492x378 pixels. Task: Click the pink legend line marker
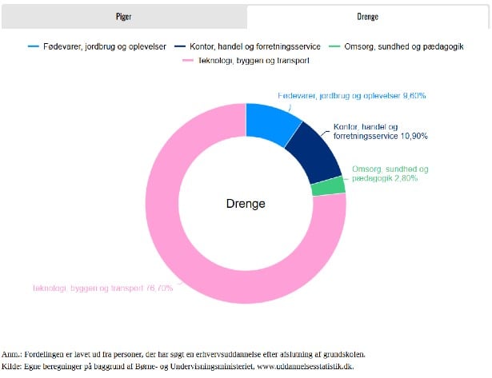point(190,61)
